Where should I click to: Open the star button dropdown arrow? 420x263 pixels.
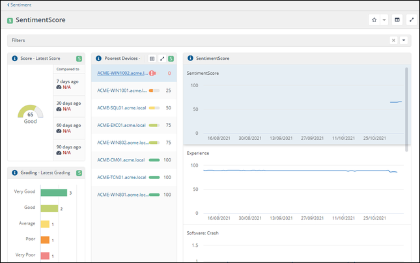[x=384, y=20]
